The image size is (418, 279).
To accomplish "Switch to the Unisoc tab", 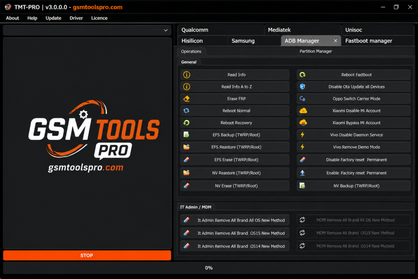I will [378, 30].
